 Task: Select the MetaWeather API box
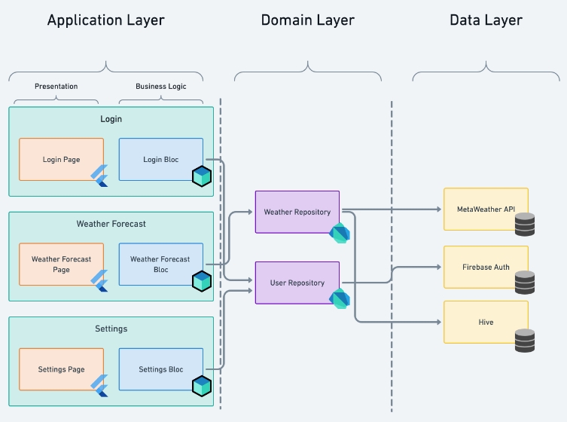486,209
